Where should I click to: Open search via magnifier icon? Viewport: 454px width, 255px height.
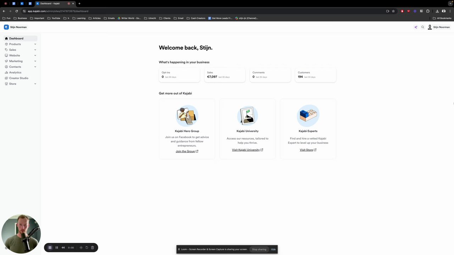pyautogui.click(x=422, y=27)
